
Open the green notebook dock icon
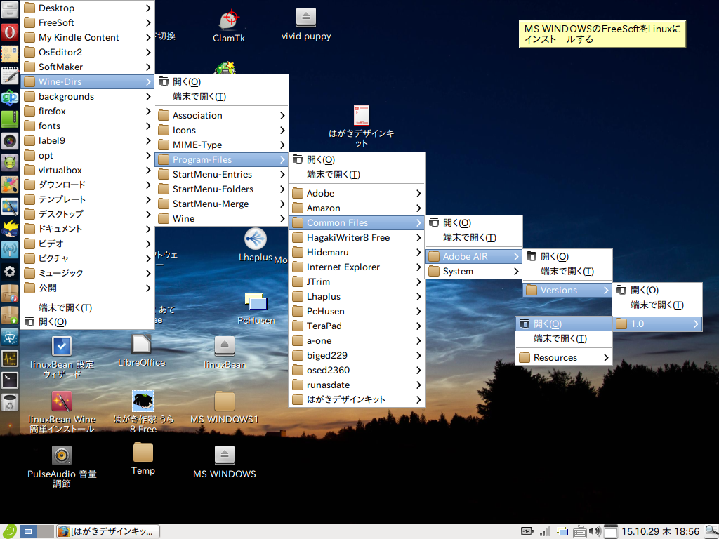coord(10,119)
